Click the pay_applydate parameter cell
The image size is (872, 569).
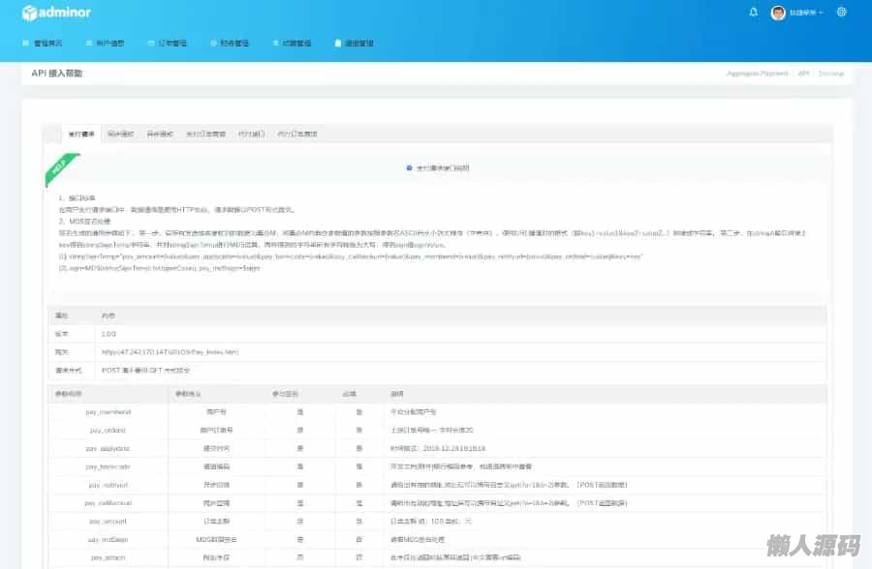tap(108, 448)
